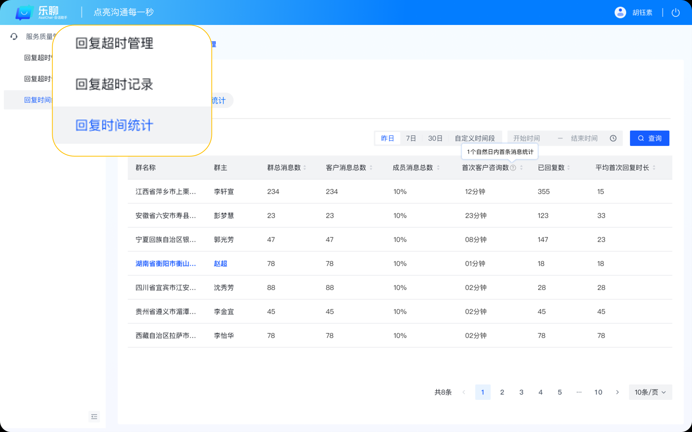Open the 10条/页 page size dropdown

pos(650,392)
